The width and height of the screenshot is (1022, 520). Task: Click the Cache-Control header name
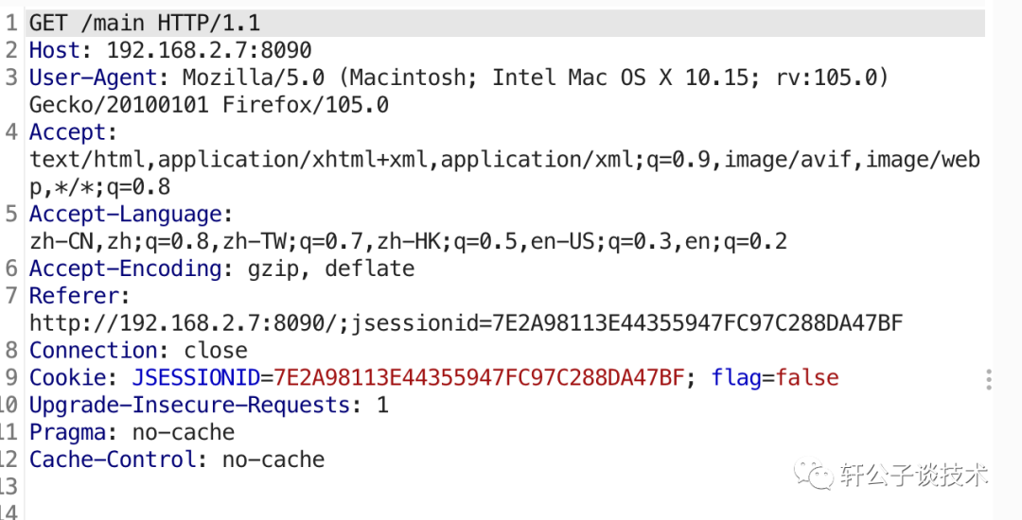click(116, 460)
